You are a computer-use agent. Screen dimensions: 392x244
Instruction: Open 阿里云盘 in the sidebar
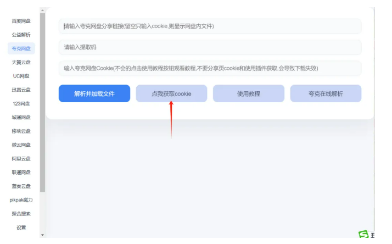[x=21, y=158]
